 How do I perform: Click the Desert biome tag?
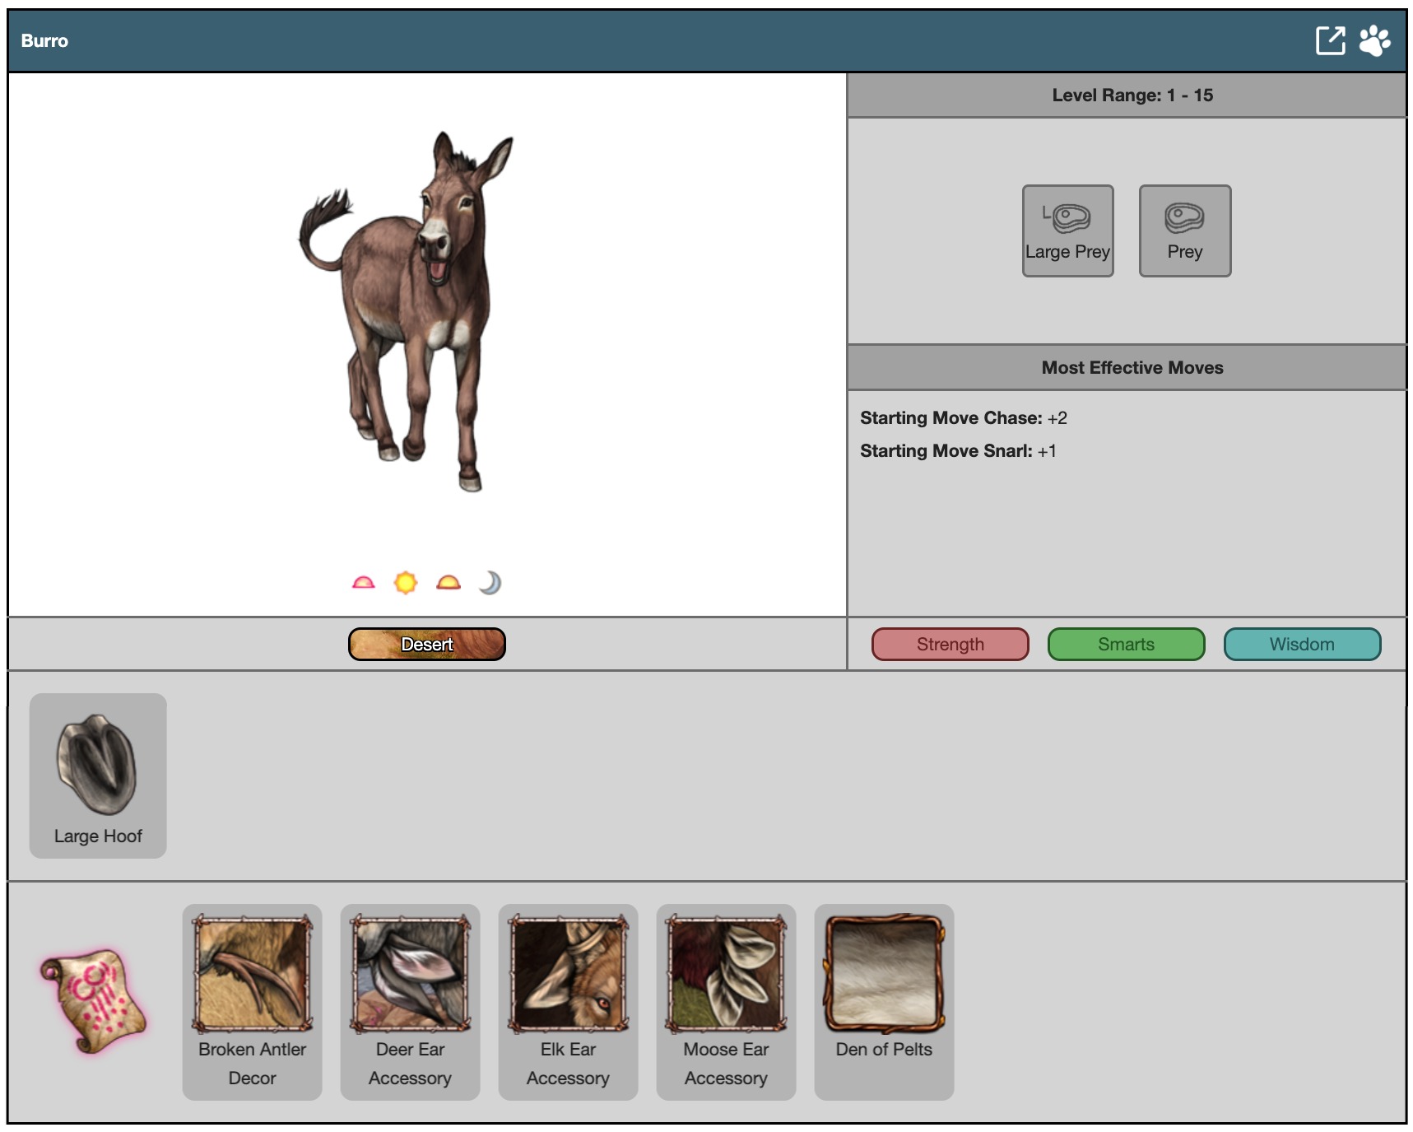pos(426,644)
